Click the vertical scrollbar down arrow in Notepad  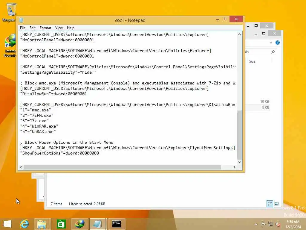pyautogui.click(x=239, y=162)
